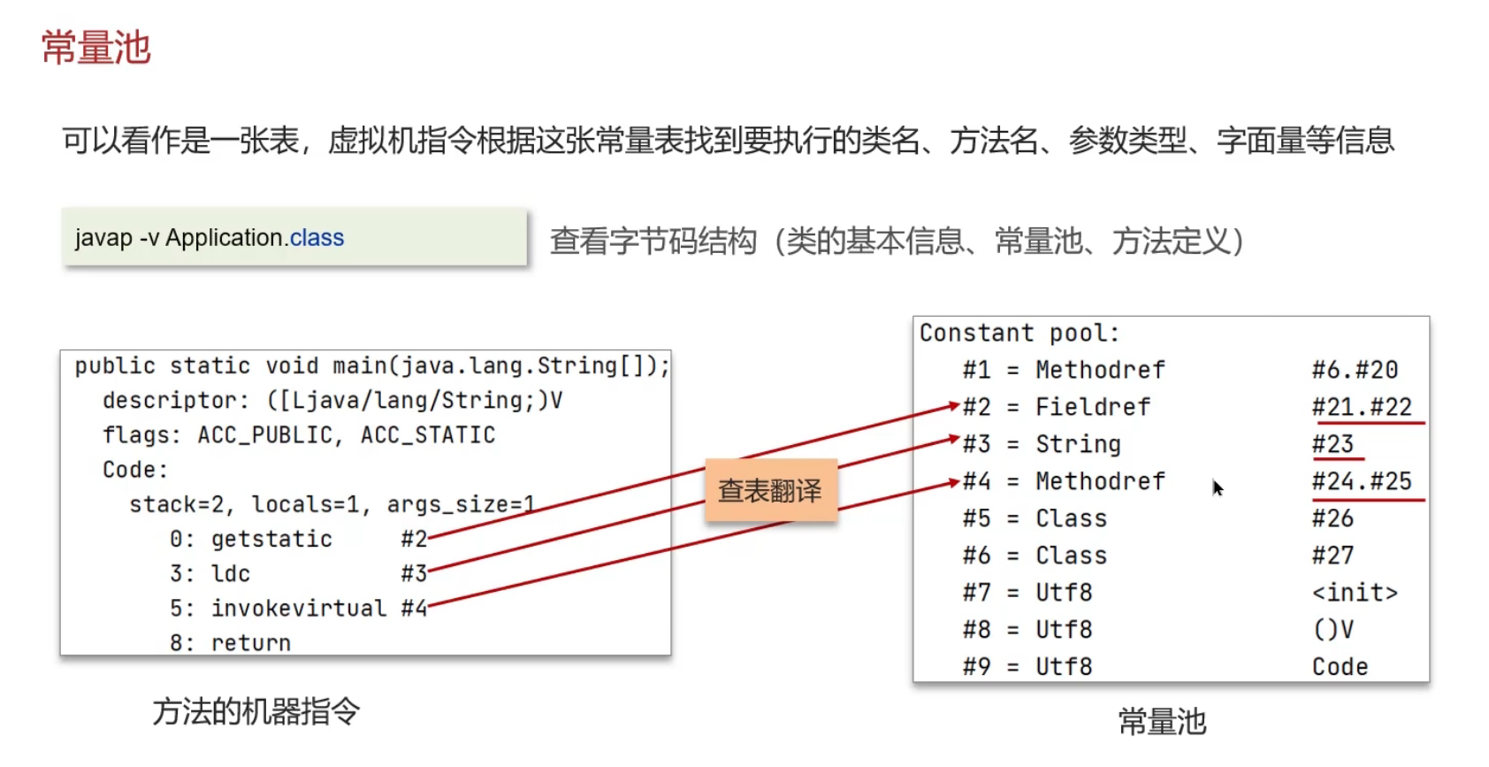1489x767 pixels.
Task: Click the <init> value
Action: click(1355, 593)
